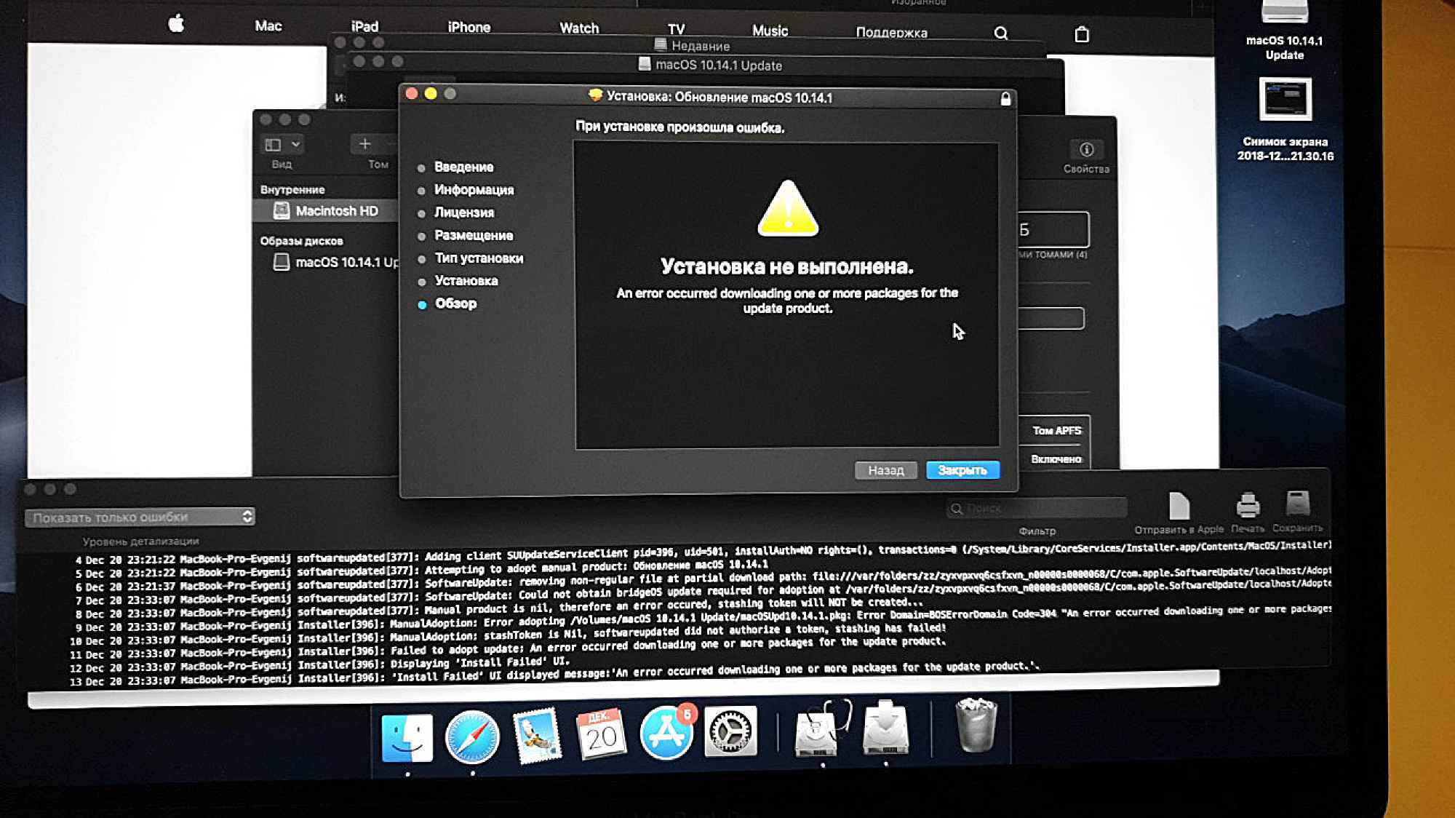
Task: Open the iPhone tab on Apple site
Action: pos(469,28)
